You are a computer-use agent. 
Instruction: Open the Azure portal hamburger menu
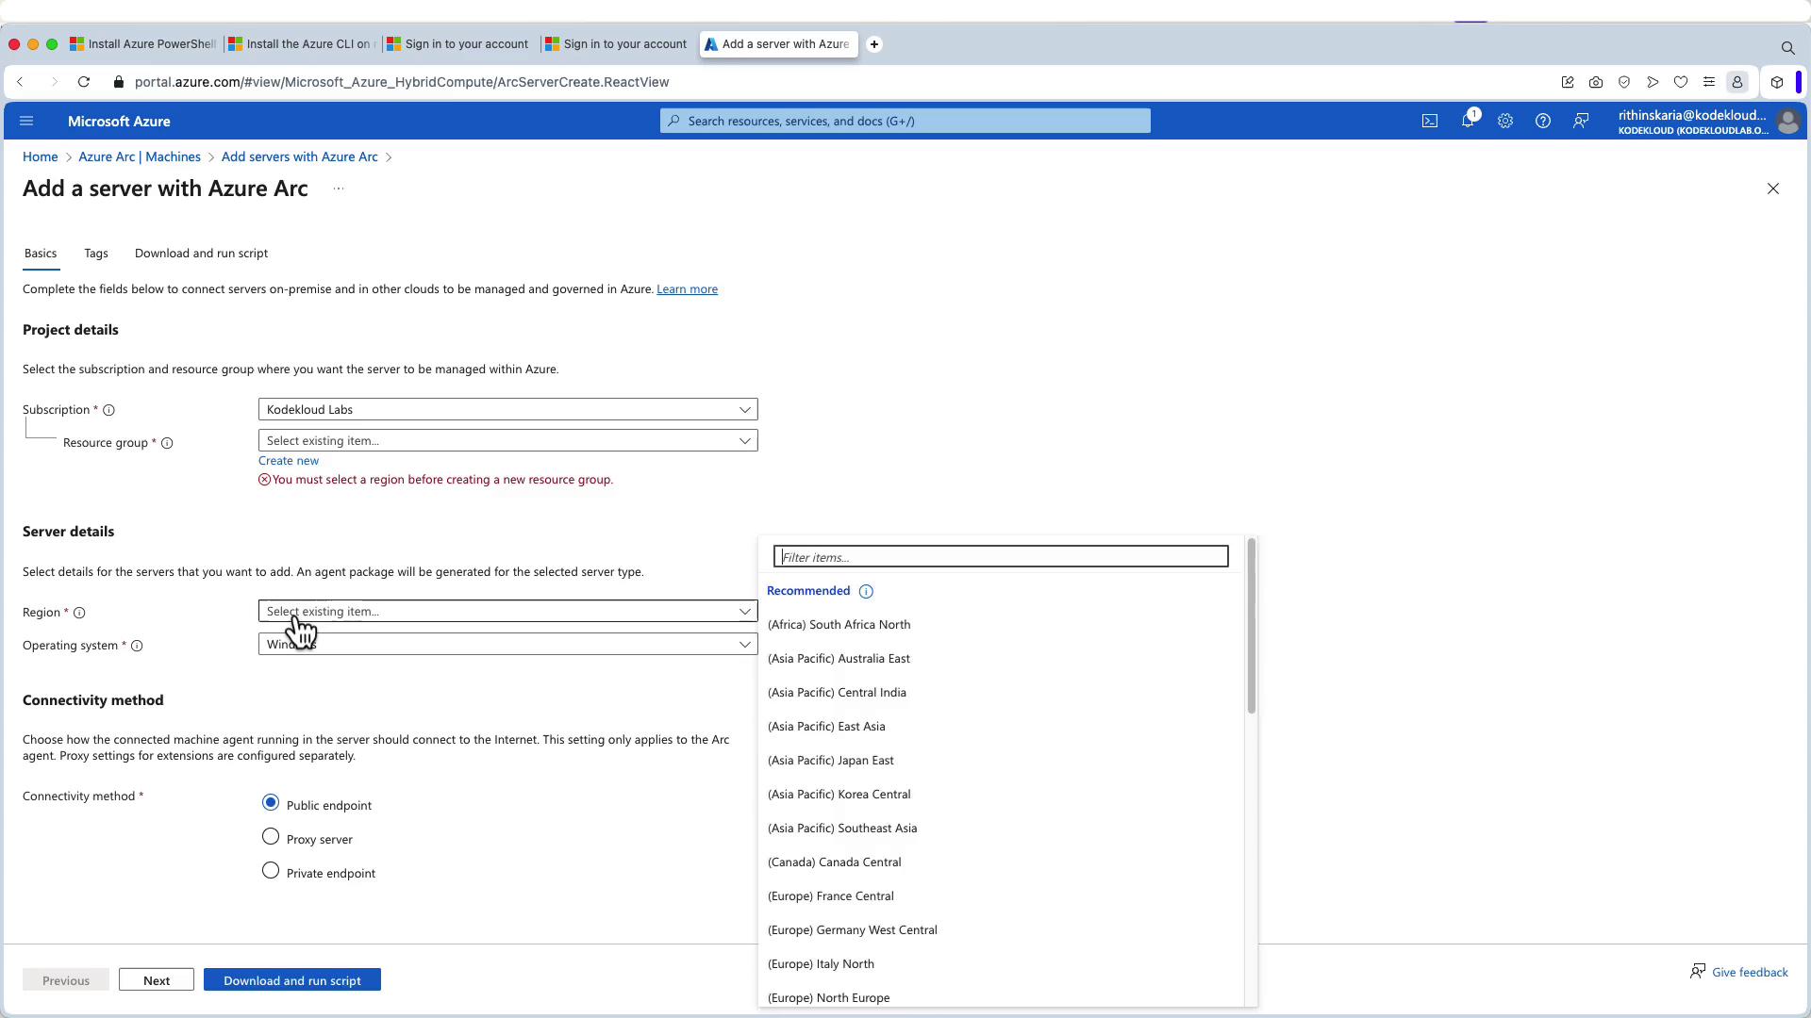[x=26, y=121]
